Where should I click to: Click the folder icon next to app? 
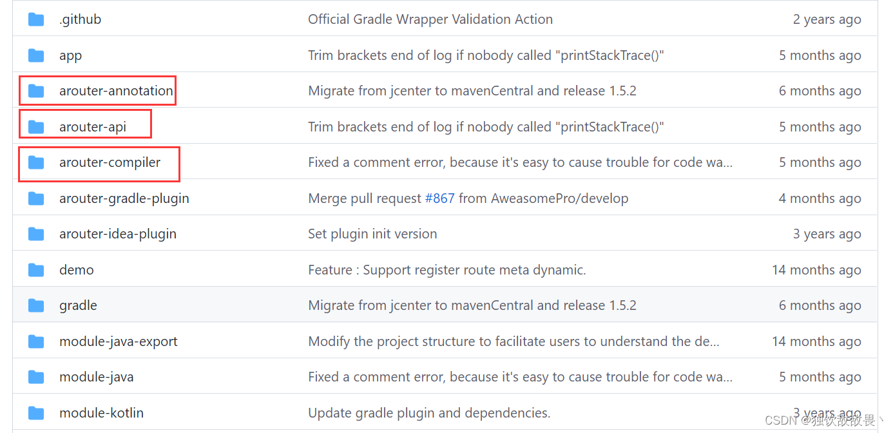tap(36, 55)
